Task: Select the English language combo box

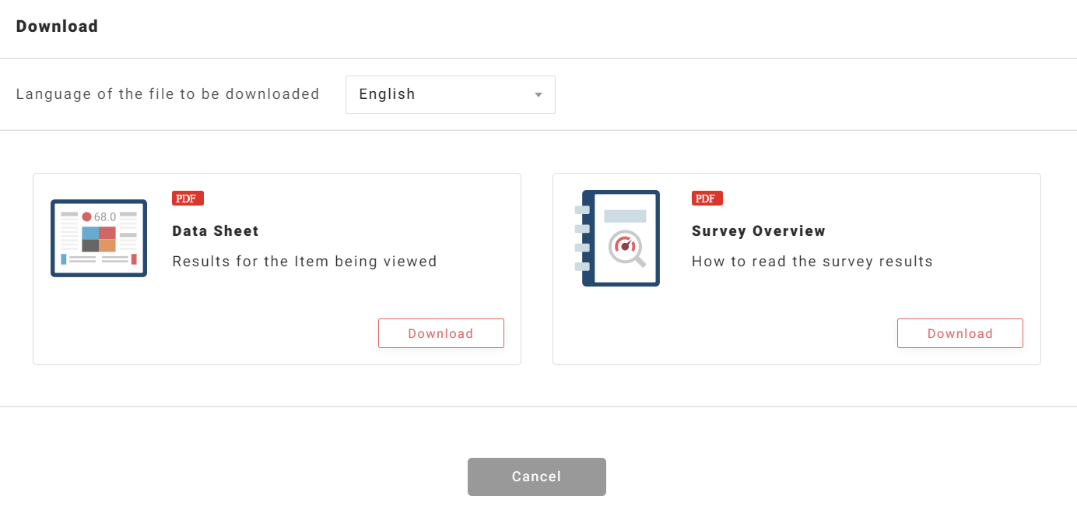Action: 450,94
